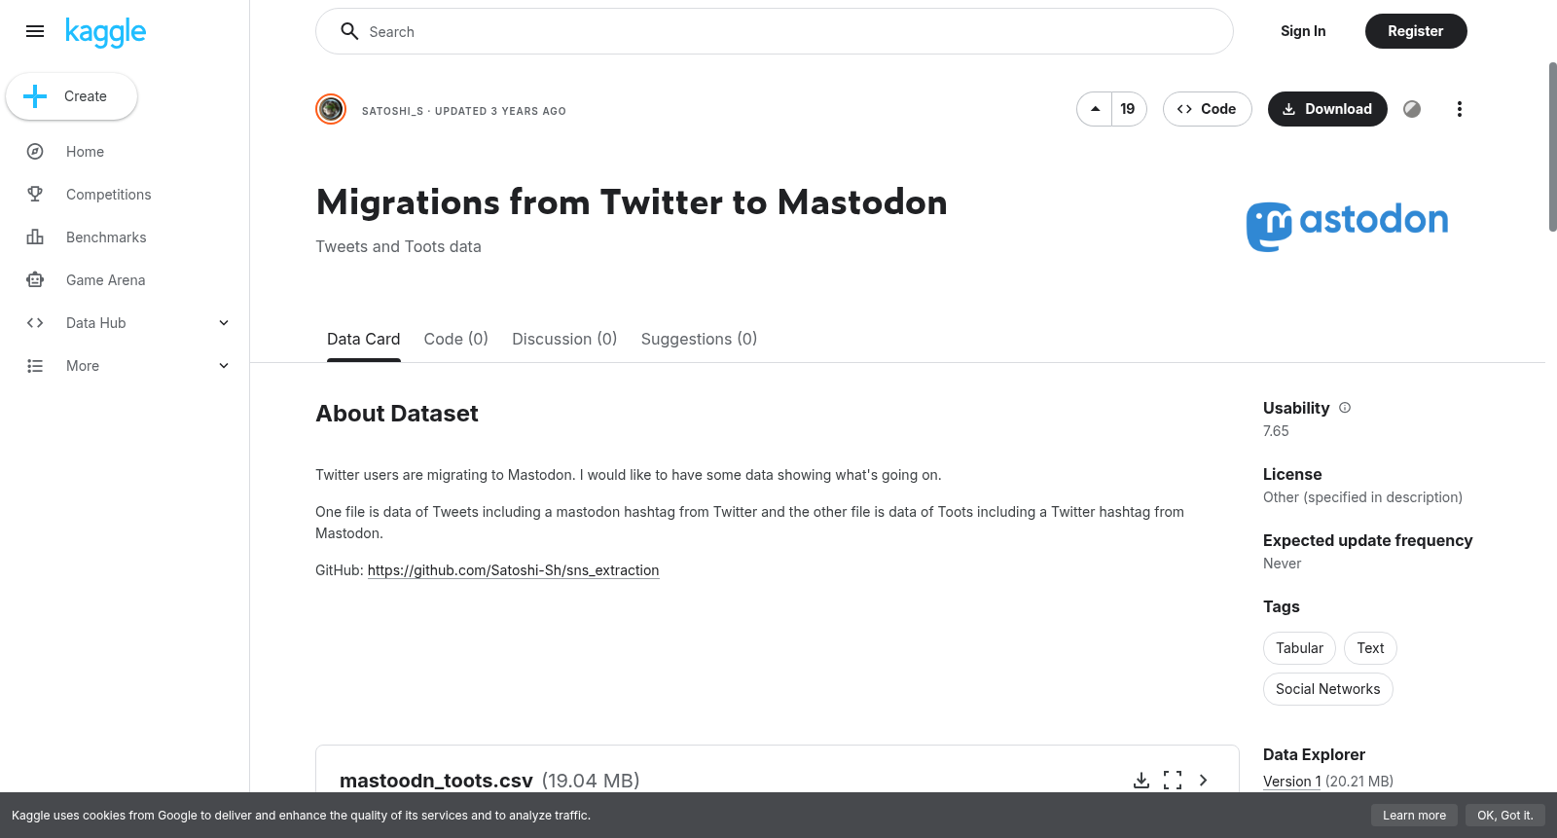
Task: Open next file with chevron arrow
Action: tap(1204, 781)
